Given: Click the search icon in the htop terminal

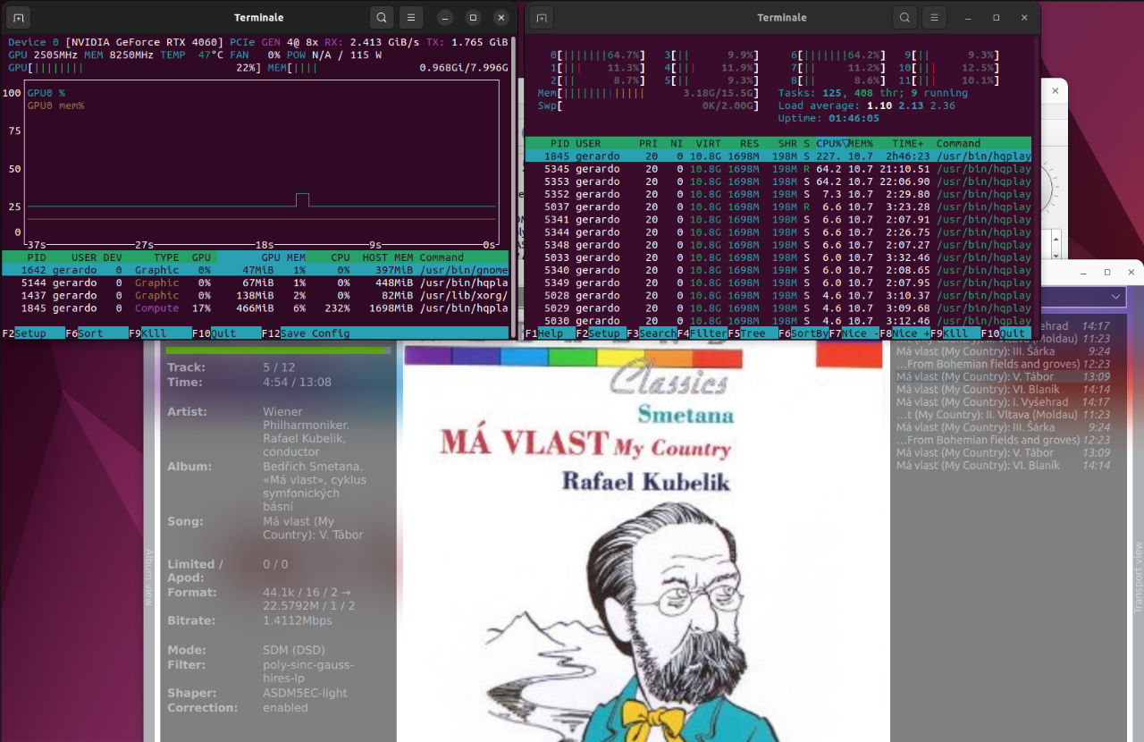Looking at the screenshot, I should coord(904,17).
